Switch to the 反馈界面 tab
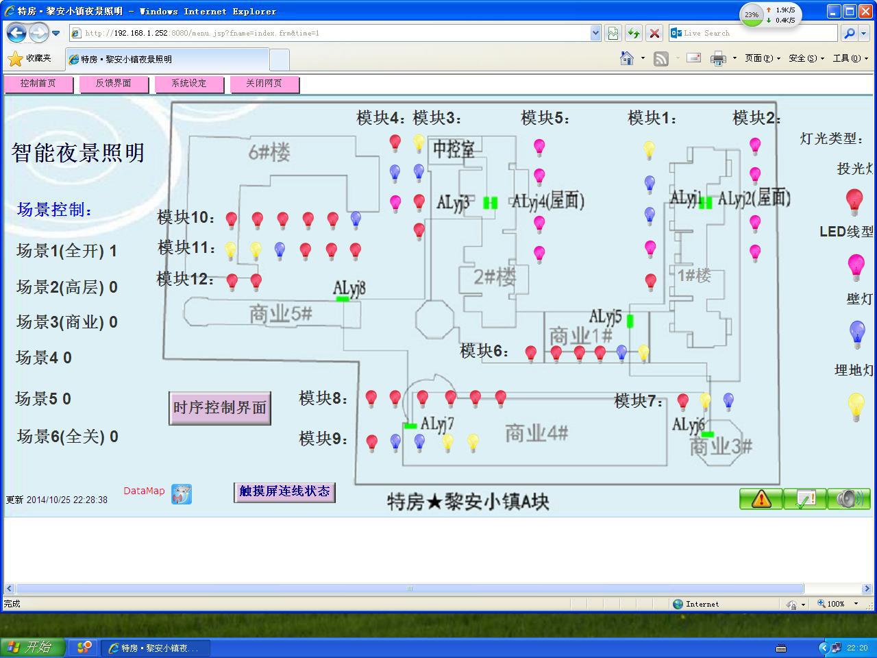The image size is (877, 658). (113, 84)
